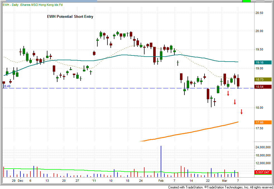This screenshot has height=189, width=274.
Task: Click the 'Mar' date axis label
Action: [225, 181]
